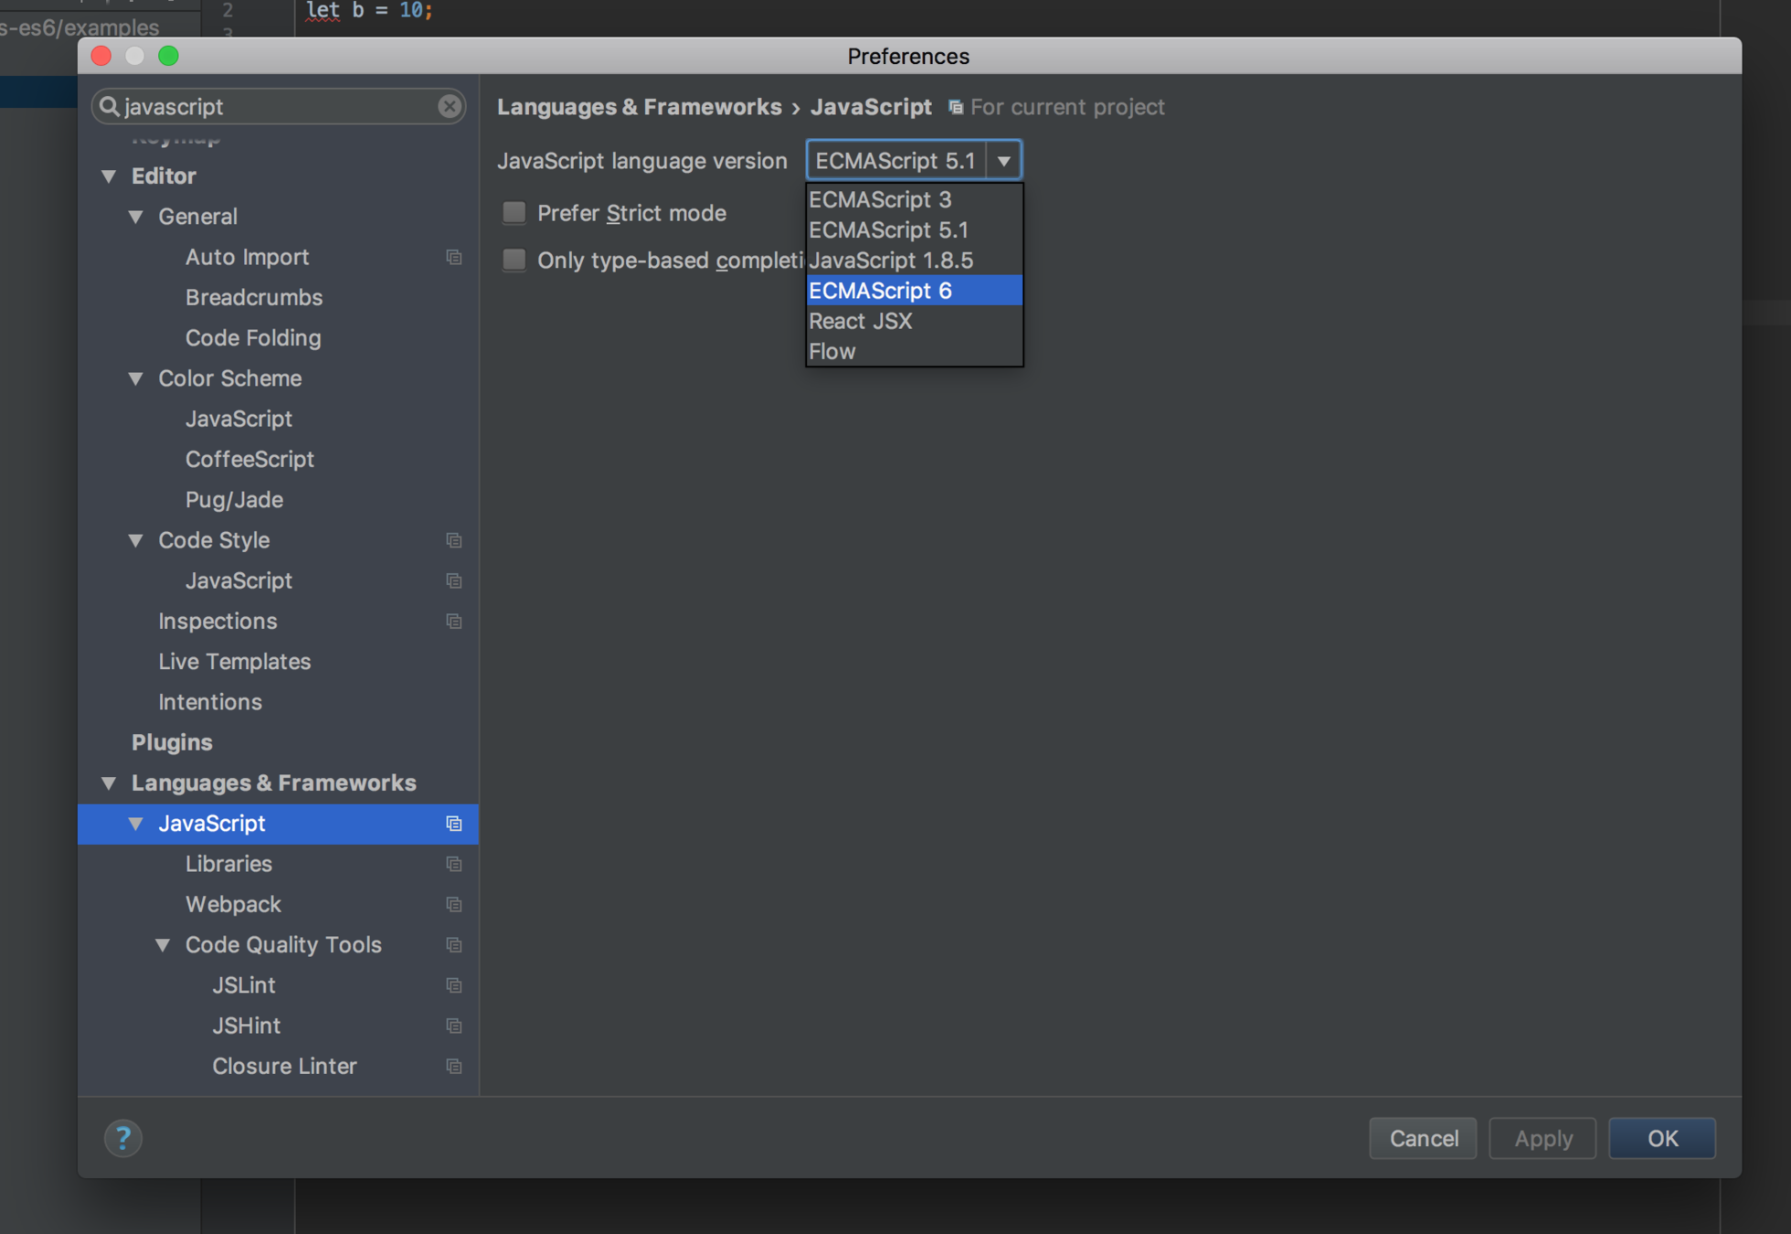Collapse the Editor tree section

coord(109,176)
